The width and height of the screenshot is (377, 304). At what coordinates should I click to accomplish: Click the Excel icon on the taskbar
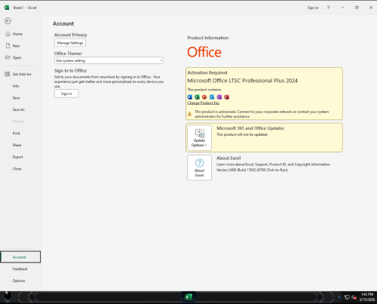[188, 297]
